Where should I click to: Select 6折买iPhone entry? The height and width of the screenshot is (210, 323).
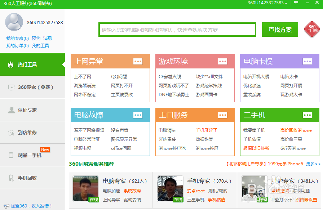(x=293, y=148)
